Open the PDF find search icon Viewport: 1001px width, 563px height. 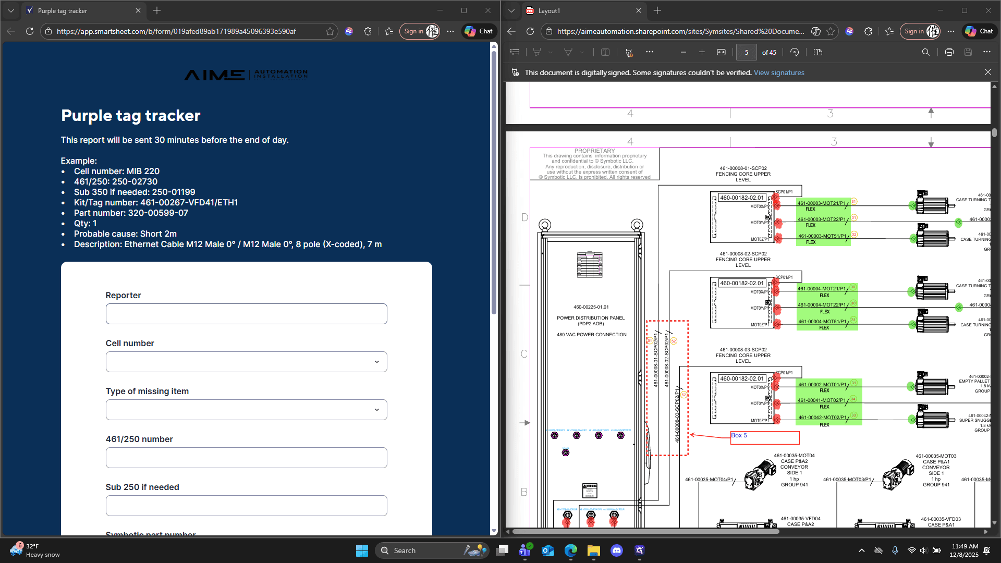925,52
